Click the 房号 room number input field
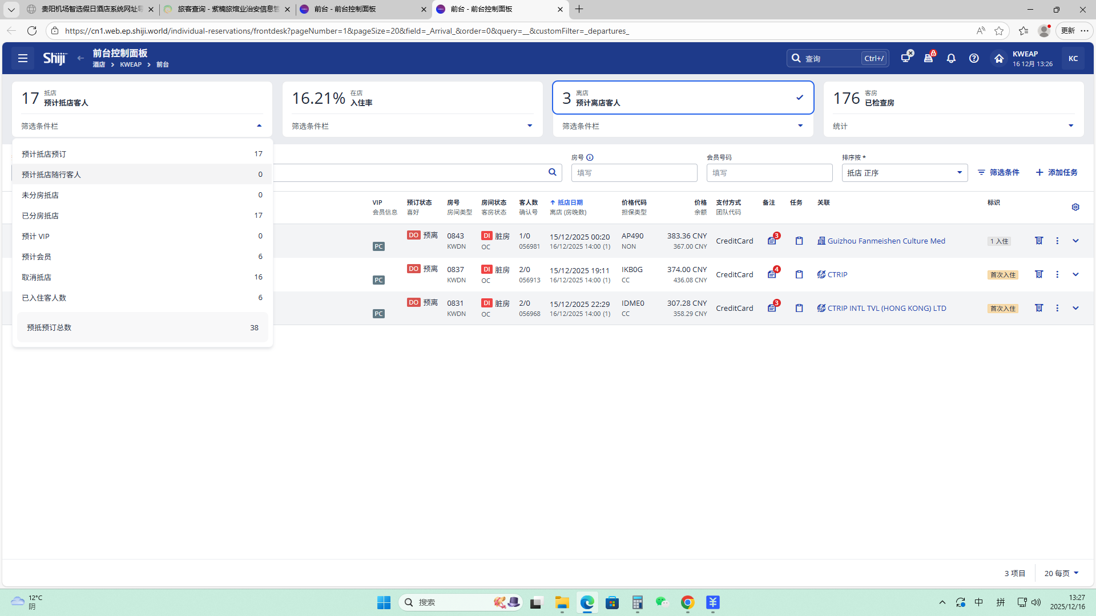 click(x=634, y=173)
